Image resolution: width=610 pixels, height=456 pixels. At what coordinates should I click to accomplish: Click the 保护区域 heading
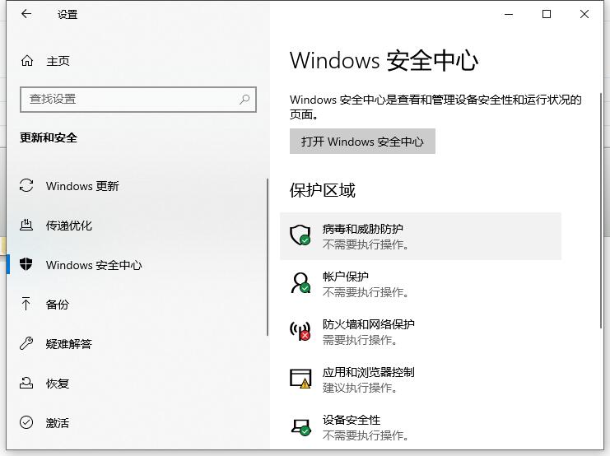coord(322,190)
